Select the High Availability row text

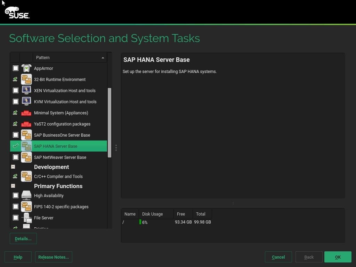(49, 195)
